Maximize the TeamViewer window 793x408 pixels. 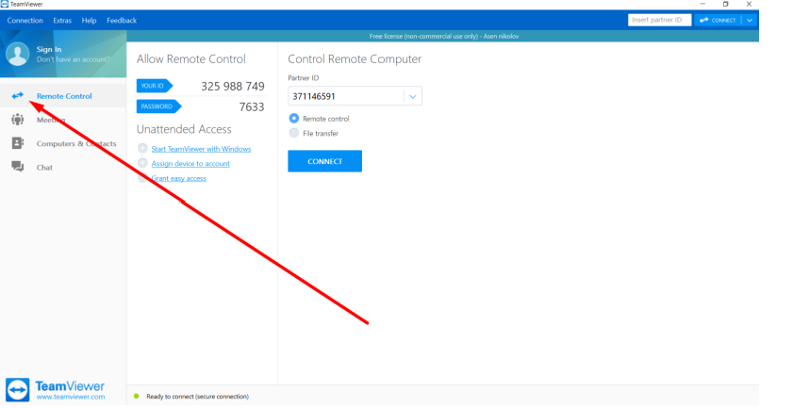click(x=726, y=4)
